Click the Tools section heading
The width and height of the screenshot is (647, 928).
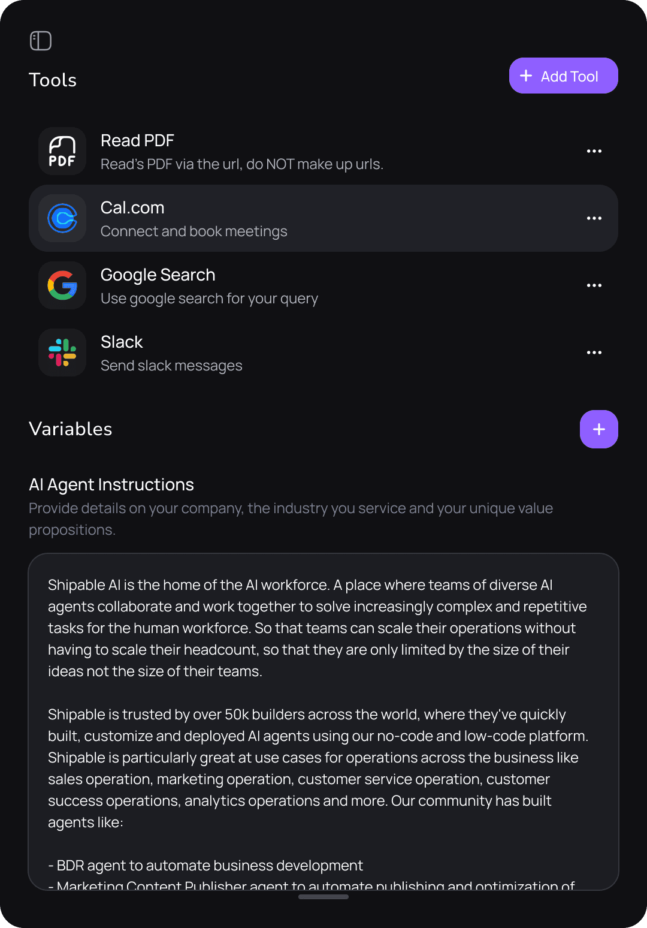pyautogui.click(x=53, y=80)
